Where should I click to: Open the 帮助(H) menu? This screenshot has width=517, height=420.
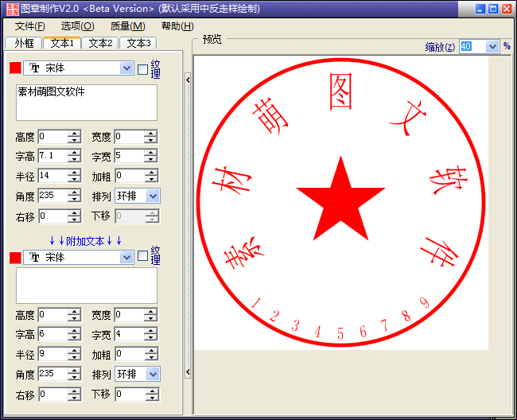pyautogui.click(x=177, y=26)
